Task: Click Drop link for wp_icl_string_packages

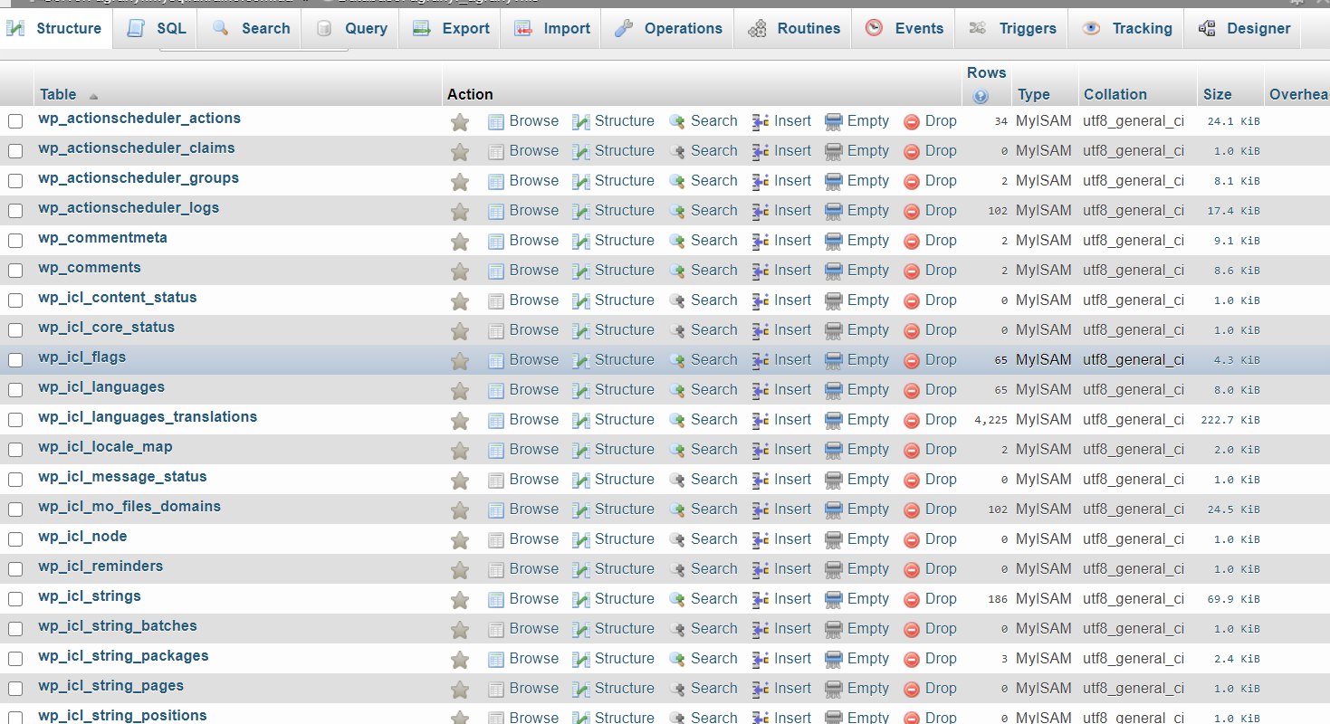Action: [941, 658]
